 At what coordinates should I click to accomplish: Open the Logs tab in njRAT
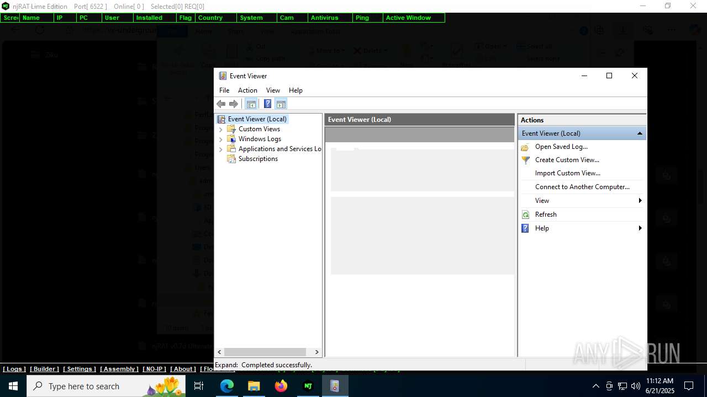point(14,369)
